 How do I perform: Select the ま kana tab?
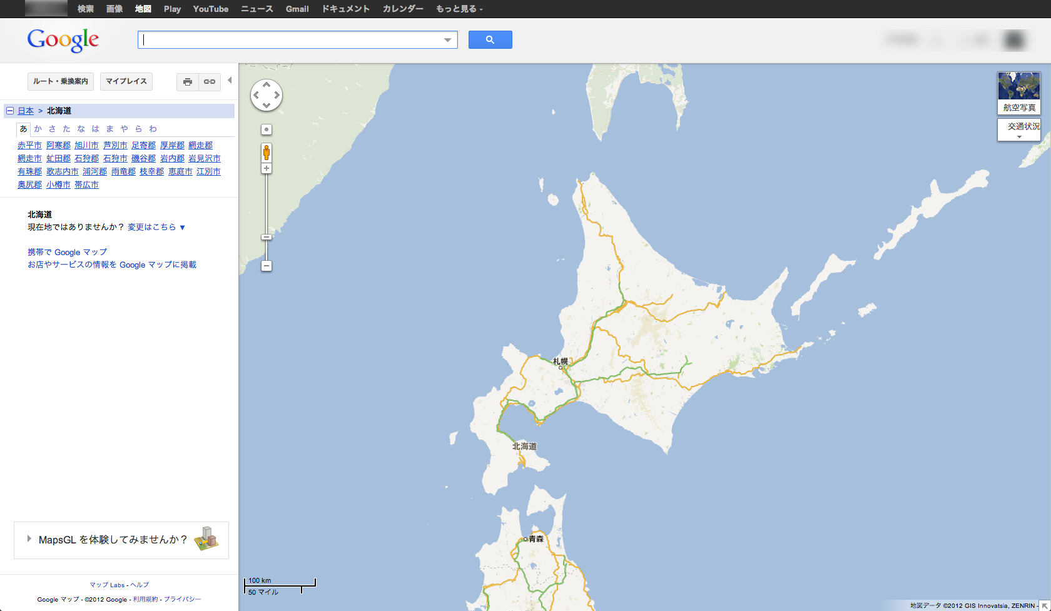click(109, 129)
